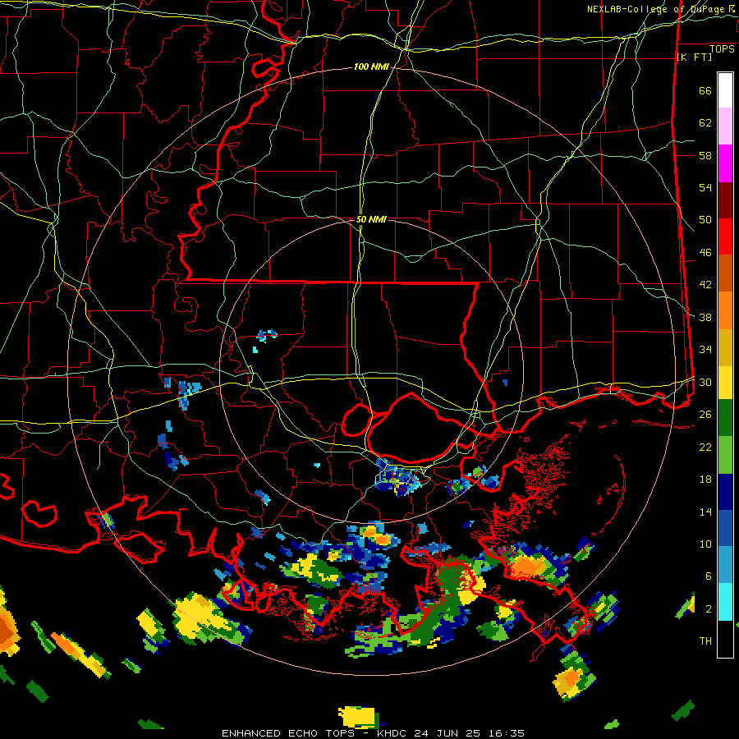The width and height of the screenshot is (739, 739).
Task: Pick the bright orange legend swatch
Action: (725, 310)
